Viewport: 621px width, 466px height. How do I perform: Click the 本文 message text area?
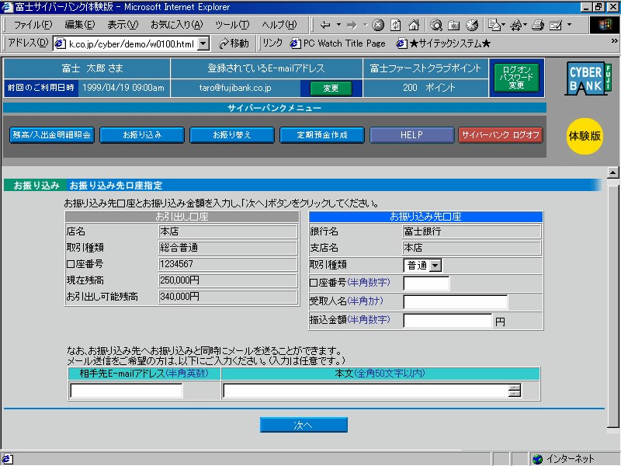coord(366,391)
